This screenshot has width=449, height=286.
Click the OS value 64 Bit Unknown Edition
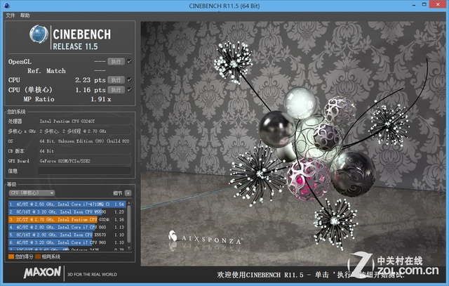point(84,141)
